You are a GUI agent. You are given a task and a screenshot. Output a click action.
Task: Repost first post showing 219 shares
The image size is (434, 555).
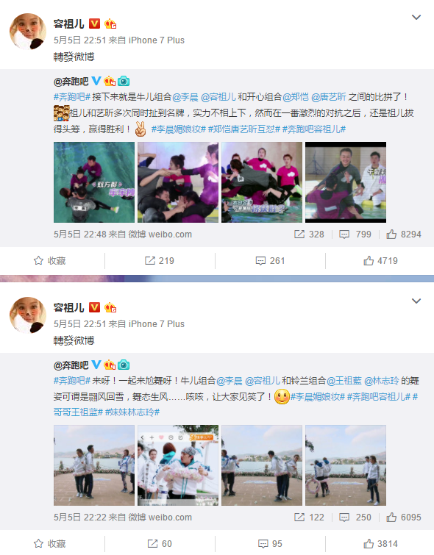coord(160,261)
